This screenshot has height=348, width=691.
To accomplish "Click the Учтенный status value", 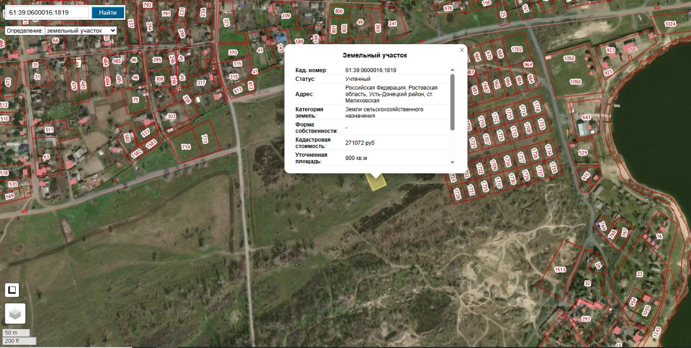I will pos(358,79).
